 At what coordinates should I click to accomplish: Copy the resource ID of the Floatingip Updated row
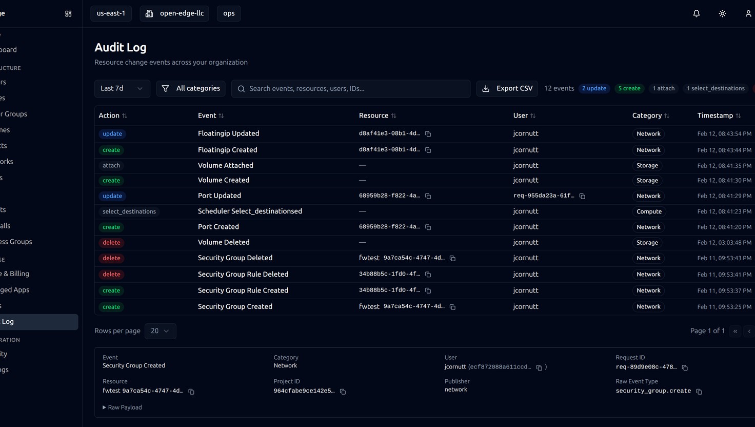click(428, 133)
